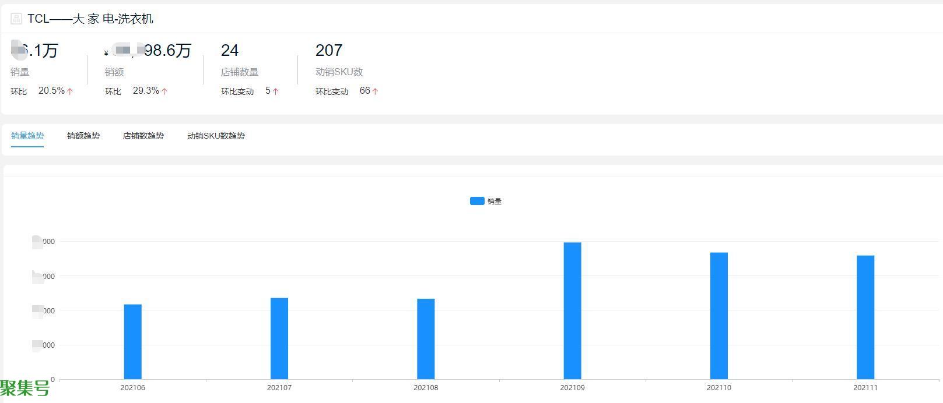This screenshot has width=943, height=403.
Task: Click the up arrow beside the store change 5
Action: coord(275,91)
